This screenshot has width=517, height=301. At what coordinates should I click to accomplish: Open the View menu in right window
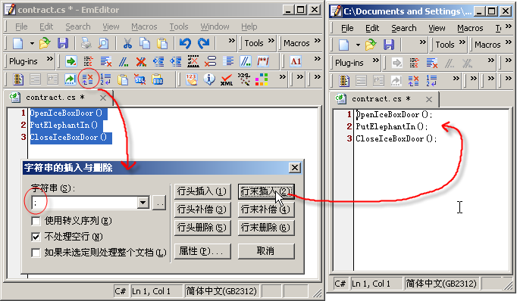point(437,28)
